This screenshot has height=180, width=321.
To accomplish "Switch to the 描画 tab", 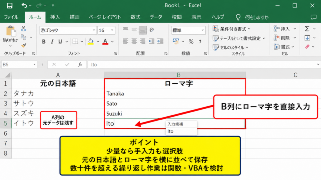I will [x=74, y=17].
